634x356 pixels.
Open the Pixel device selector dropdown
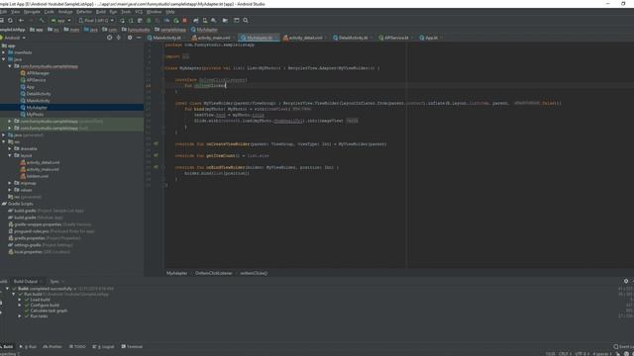pyautogui.click(x=96, y=20)
